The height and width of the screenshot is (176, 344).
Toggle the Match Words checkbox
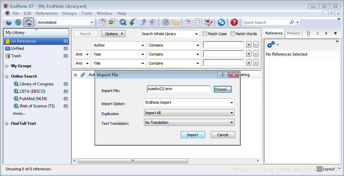point(233,34)
